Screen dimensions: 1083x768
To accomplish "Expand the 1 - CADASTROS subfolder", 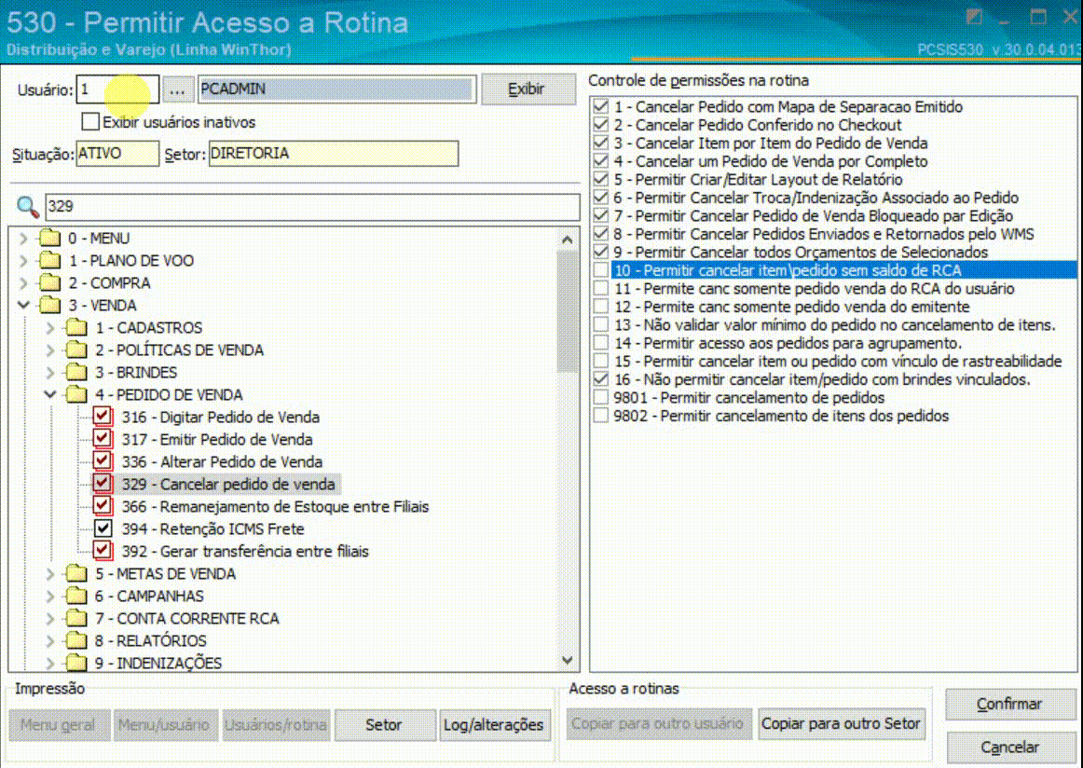I will [x=50, y=327].
